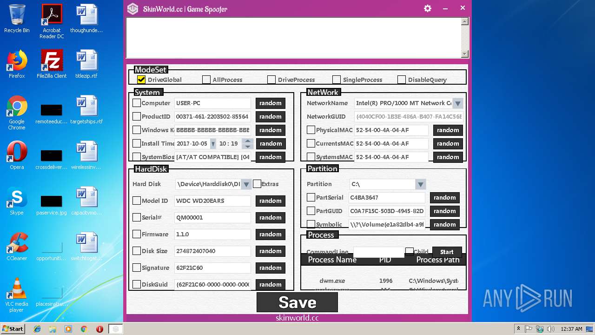Open Chrome from the taskbar
Screen dimensions: 595x335
(x=84, y=329)
